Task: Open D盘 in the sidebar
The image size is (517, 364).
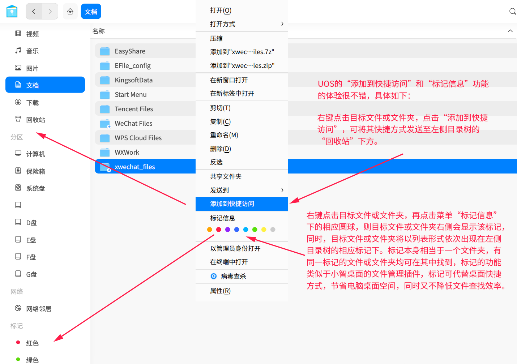Action: 45,223
